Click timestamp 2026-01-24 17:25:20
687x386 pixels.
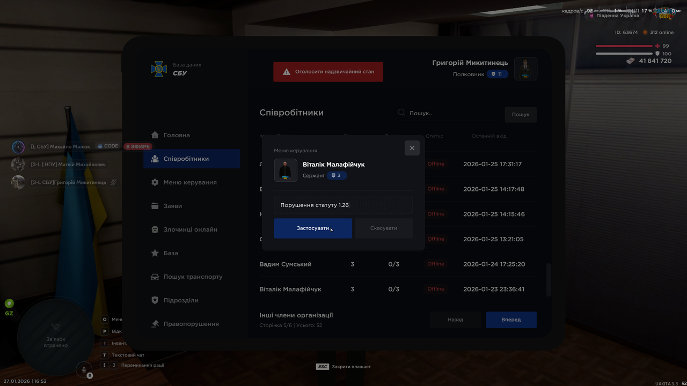[x=494, y=264]
